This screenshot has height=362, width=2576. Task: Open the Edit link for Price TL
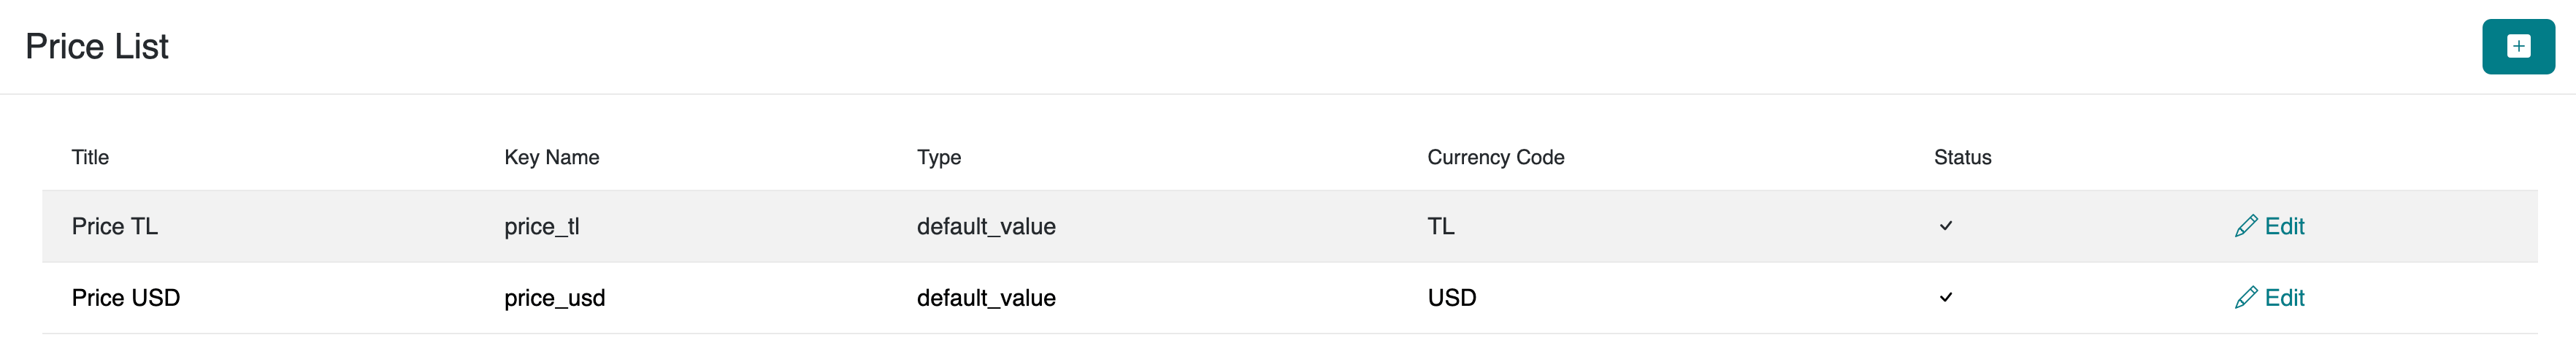[x=2283, y=226]
